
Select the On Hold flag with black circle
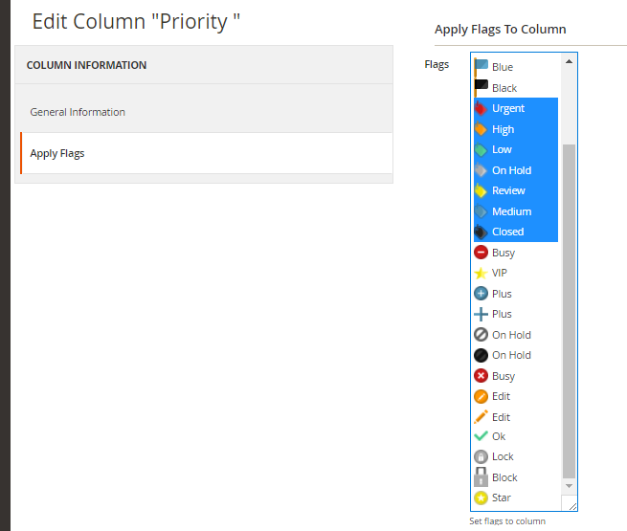click(x=510, y=355)
